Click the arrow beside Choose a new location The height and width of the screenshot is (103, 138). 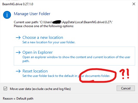(x=18, y=38)
